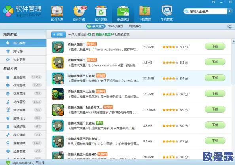This screenshot has width=235, height=165.
Task: Click the 返回 back button
Action: pos(59,35)
